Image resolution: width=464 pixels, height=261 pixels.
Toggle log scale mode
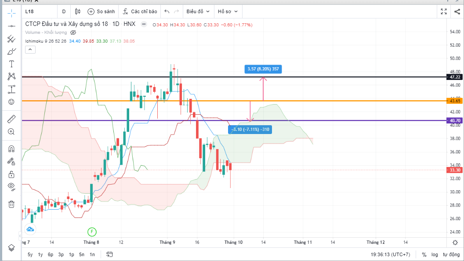(x=435, y=254)
